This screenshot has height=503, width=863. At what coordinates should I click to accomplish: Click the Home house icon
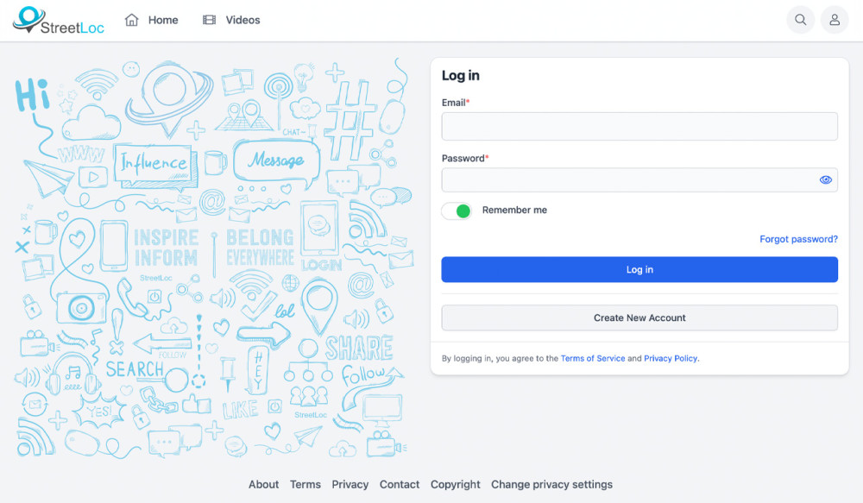coord(132,20)
